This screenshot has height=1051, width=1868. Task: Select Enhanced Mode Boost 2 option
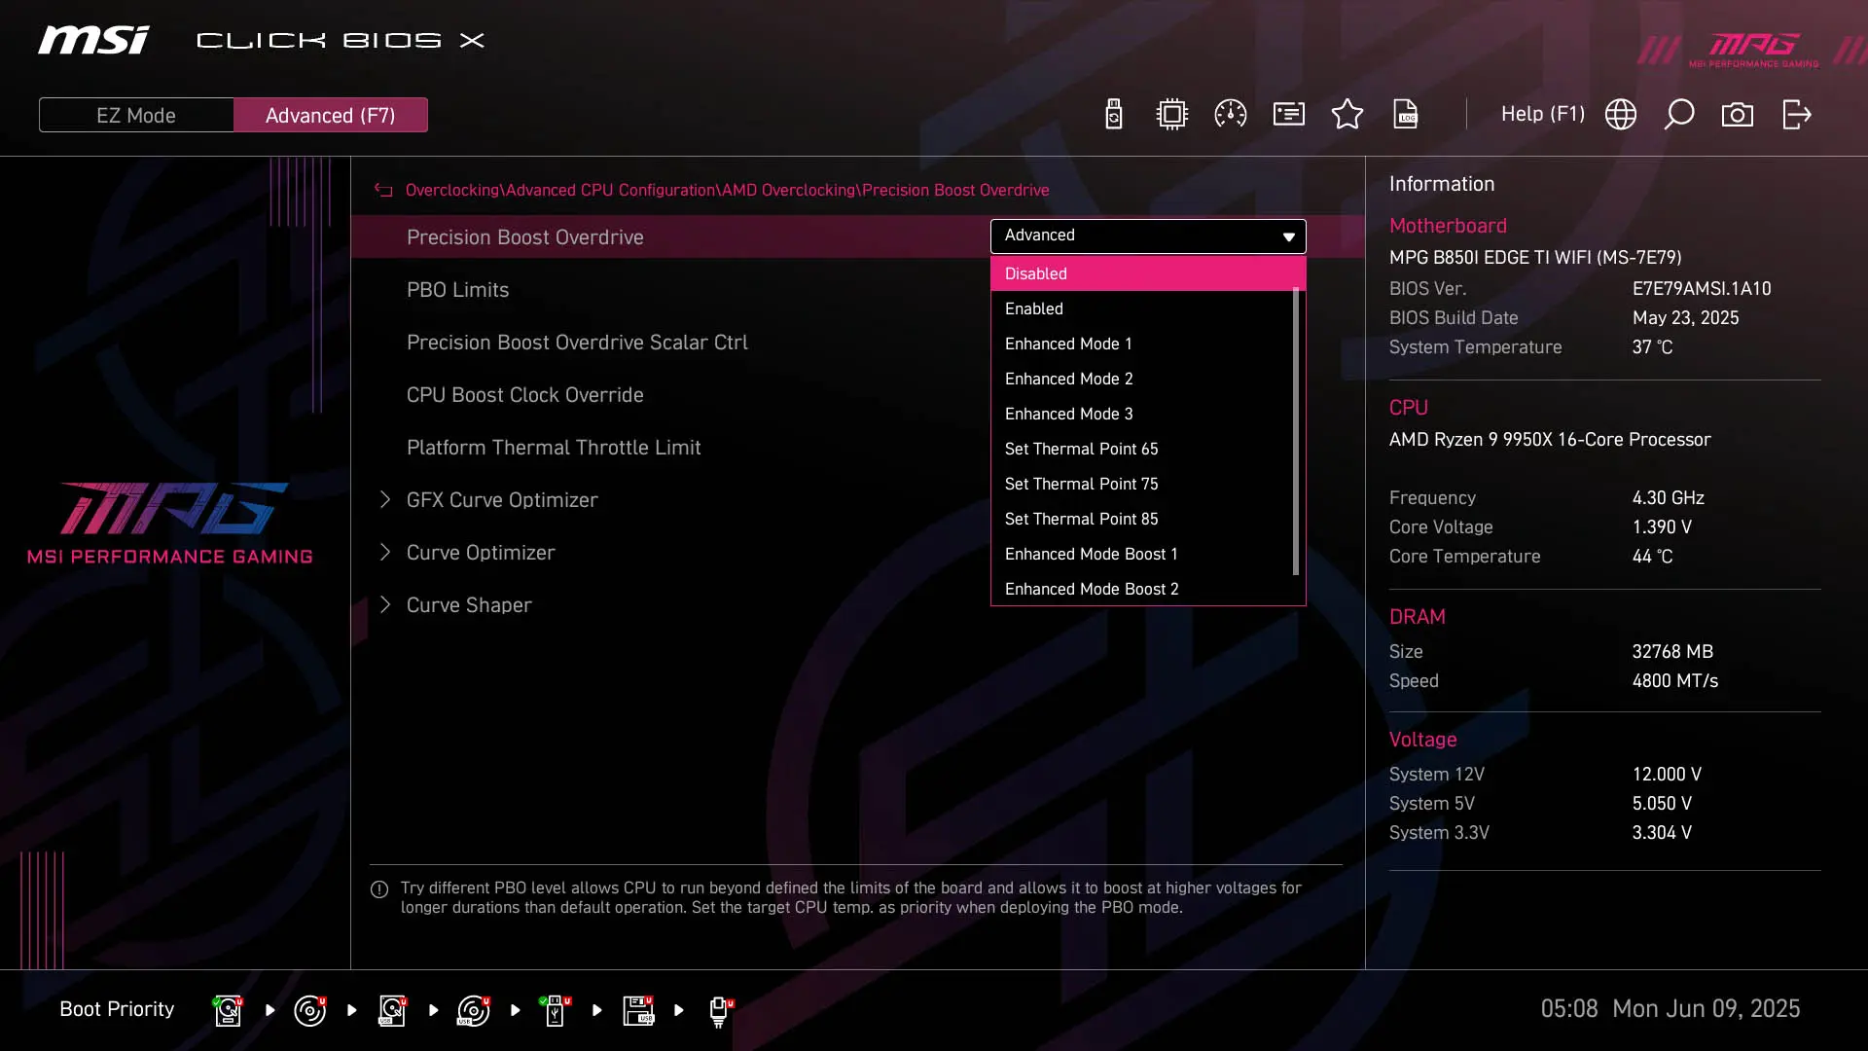pyautogui.click(x=1142, y=589)
